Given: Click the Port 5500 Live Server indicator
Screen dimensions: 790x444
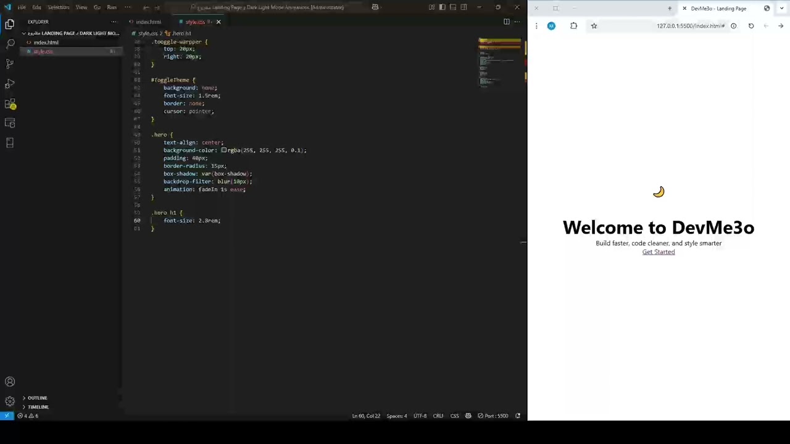Looking at the screenshot, I should (x=493, y=416).
